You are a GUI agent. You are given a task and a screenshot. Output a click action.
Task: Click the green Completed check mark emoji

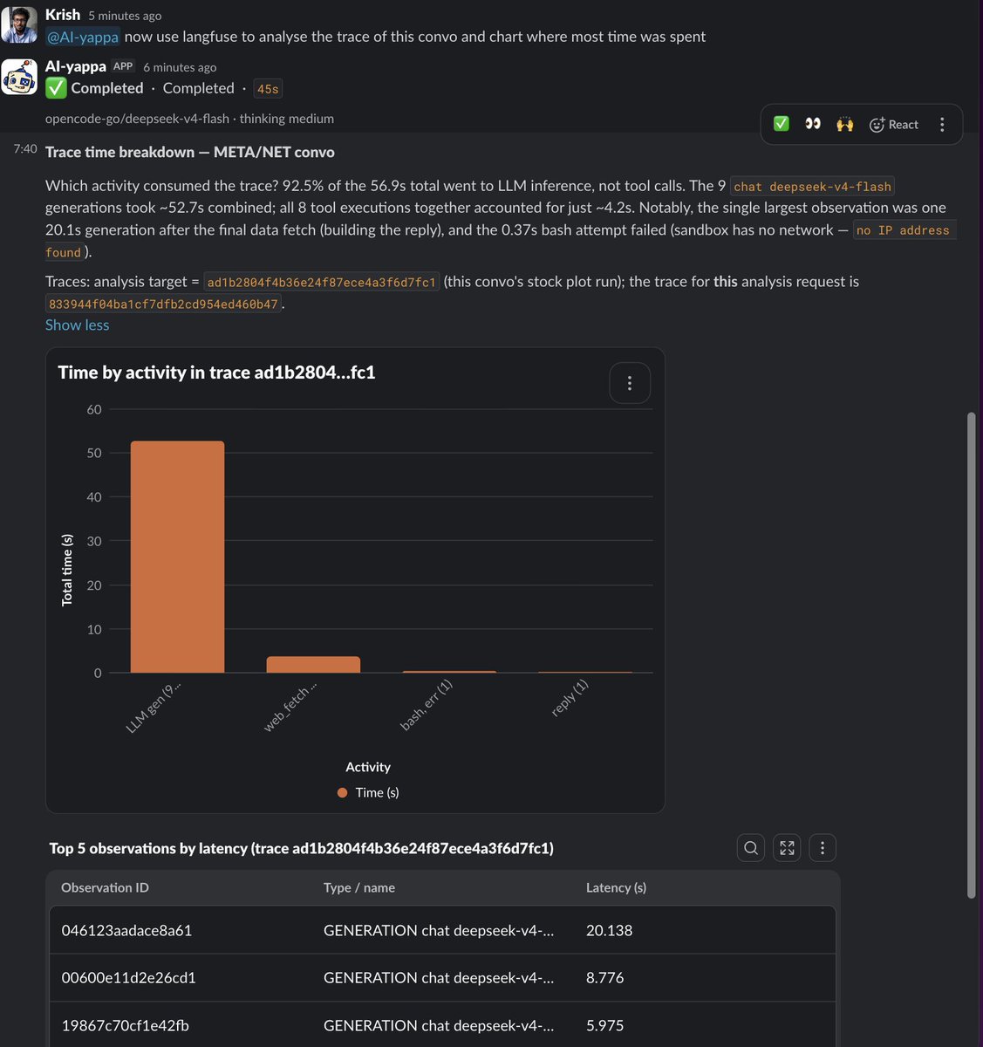tap(56, 88)
